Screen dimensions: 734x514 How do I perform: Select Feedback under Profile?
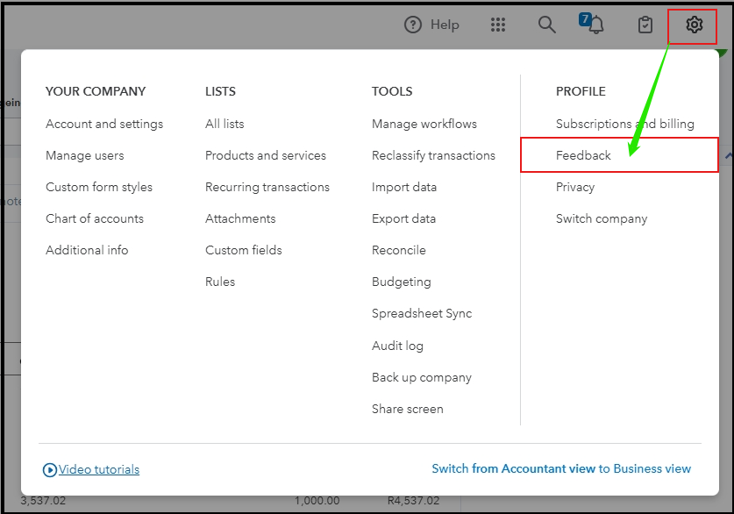point(583,155)
